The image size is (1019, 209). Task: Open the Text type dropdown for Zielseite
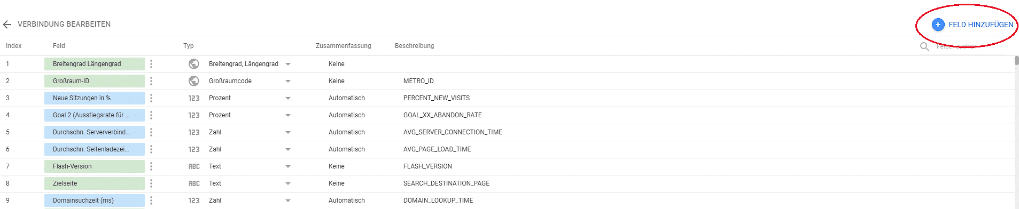tap(288, 183)
